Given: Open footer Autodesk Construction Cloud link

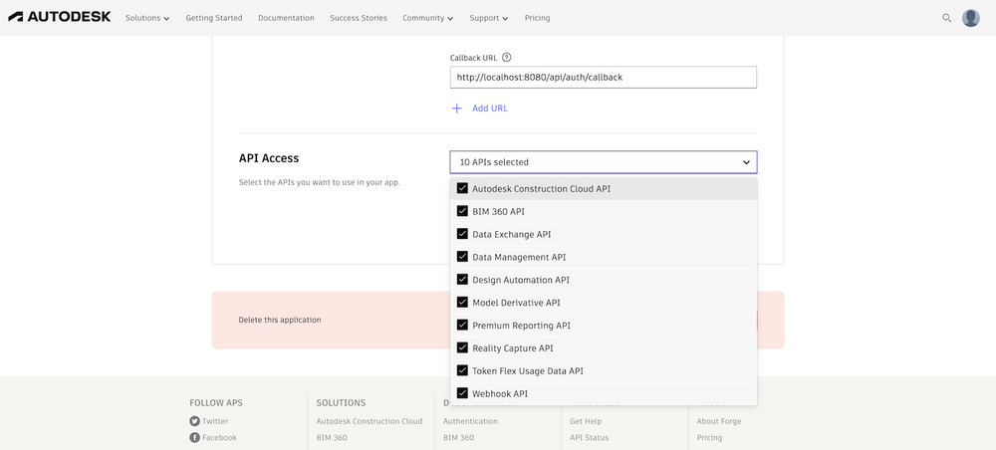Looking at the screenshot, I should (x=370, y=421).
